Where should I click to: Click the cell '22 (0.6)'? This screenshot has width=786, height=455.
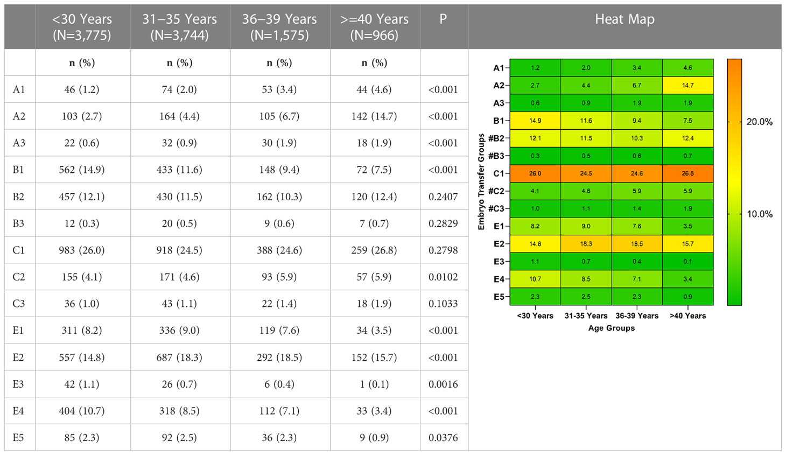[82, 143]
